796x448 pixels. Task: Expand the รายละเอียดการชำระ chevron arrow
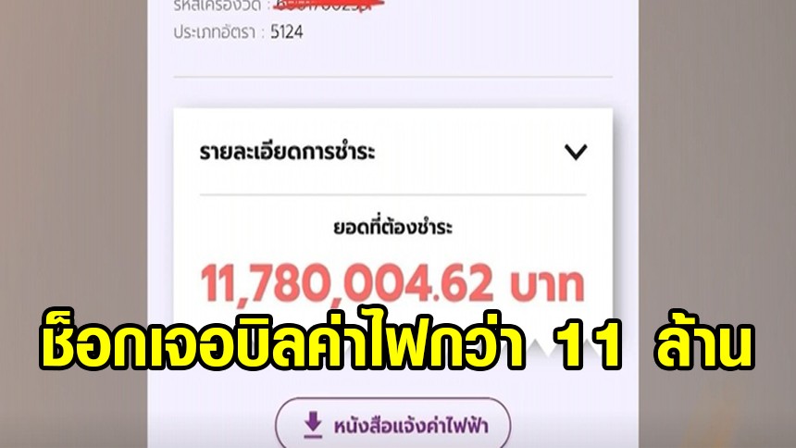(x=576, y=152)
